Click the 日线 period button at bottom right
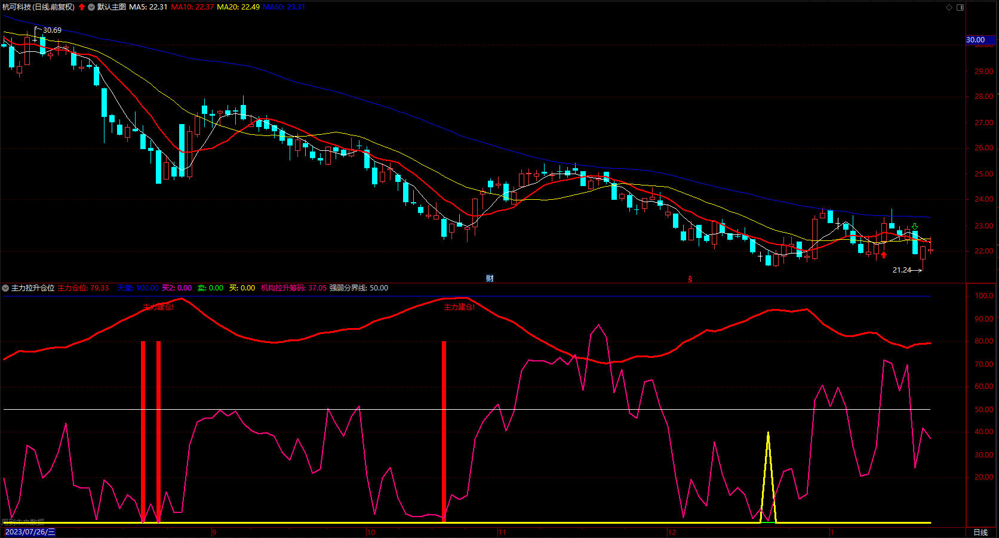This screenshot has width=999, height=538. coord(980,532)
